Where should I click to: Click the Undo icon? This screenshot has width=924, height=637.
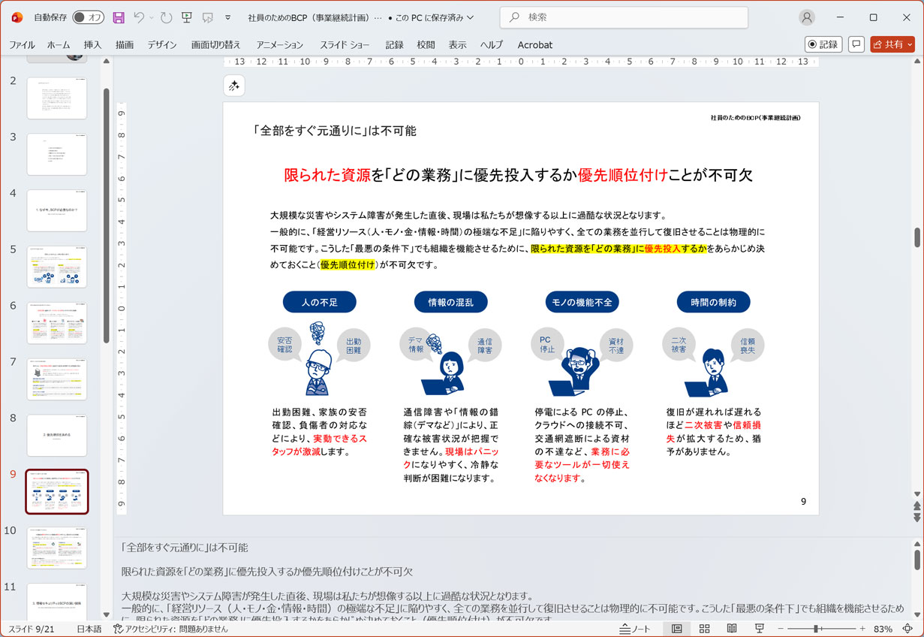pos(141,17)
